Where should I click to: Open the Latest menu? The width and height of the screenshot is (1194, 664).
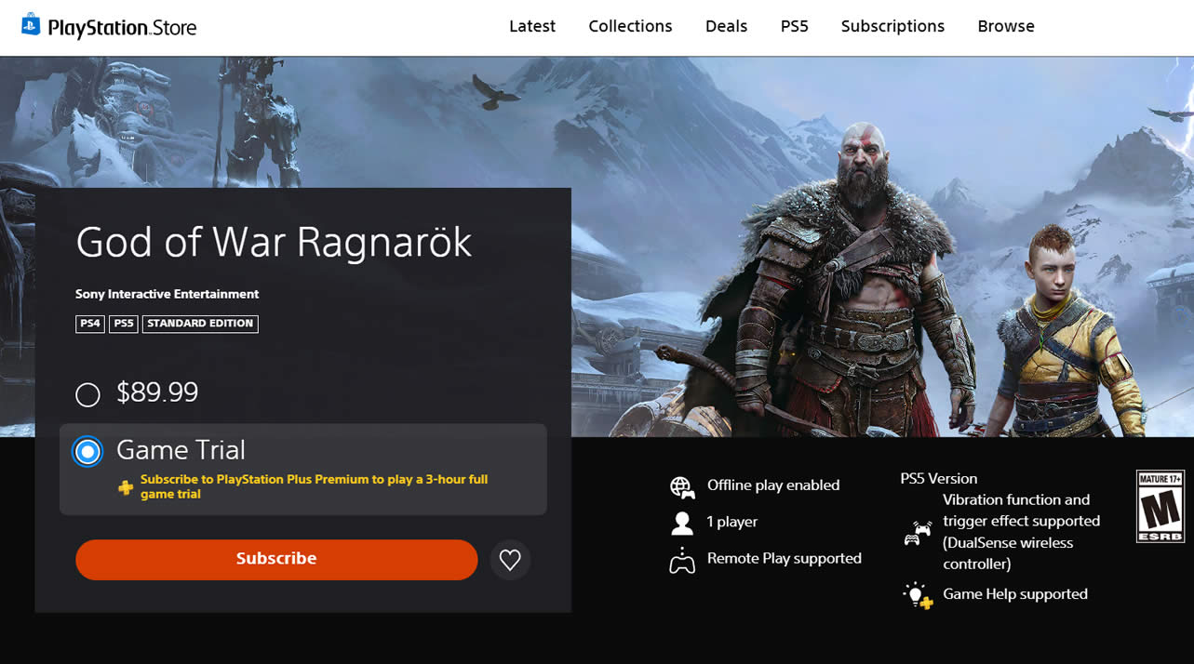coord(532,26)
